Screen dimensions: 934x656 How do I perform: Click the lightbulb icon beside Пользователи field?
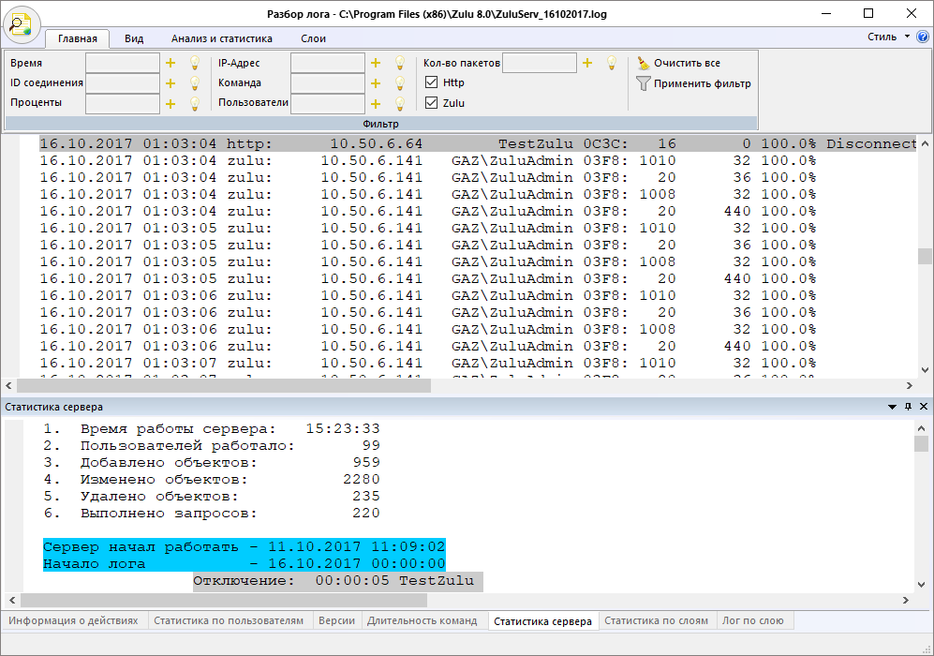(x=399, y=104)
